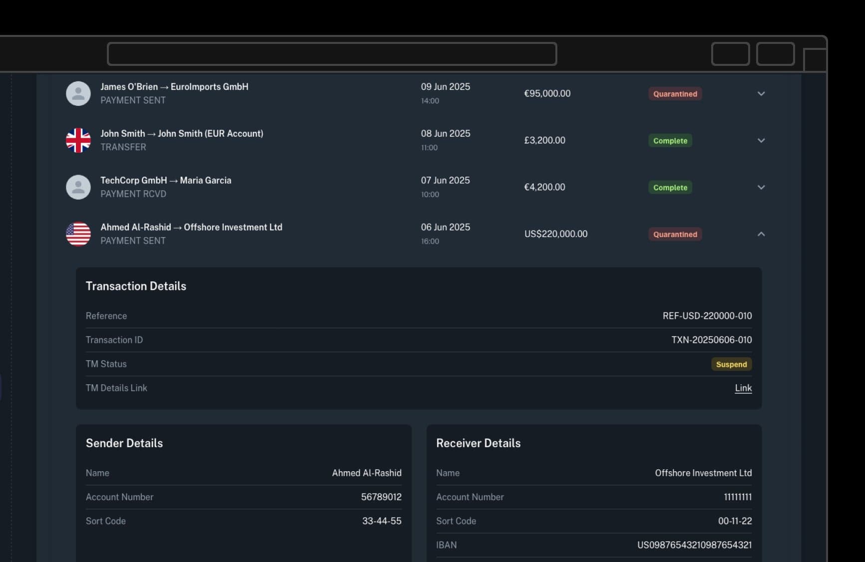Viewport: 865px width, 562px height.
Task: Select IBAN US09876543210987654321
Action: [694, 545]
